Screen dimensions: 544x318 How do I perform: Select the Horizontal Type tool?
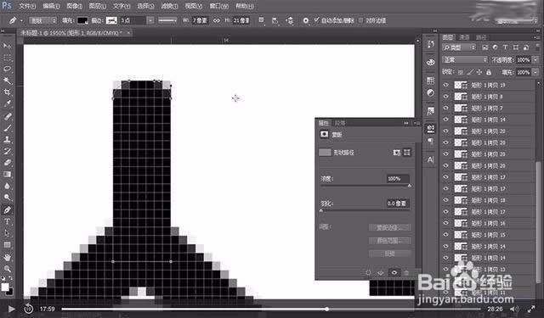7,221
